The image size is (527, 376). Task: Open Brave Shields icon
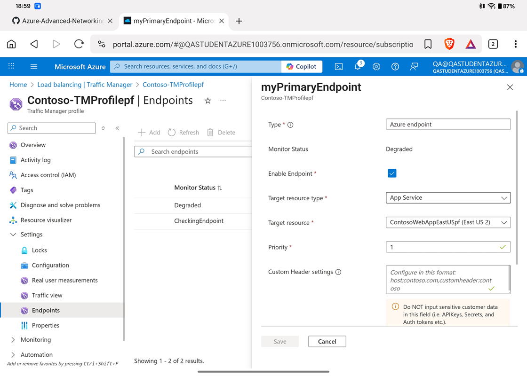[449, 44]
